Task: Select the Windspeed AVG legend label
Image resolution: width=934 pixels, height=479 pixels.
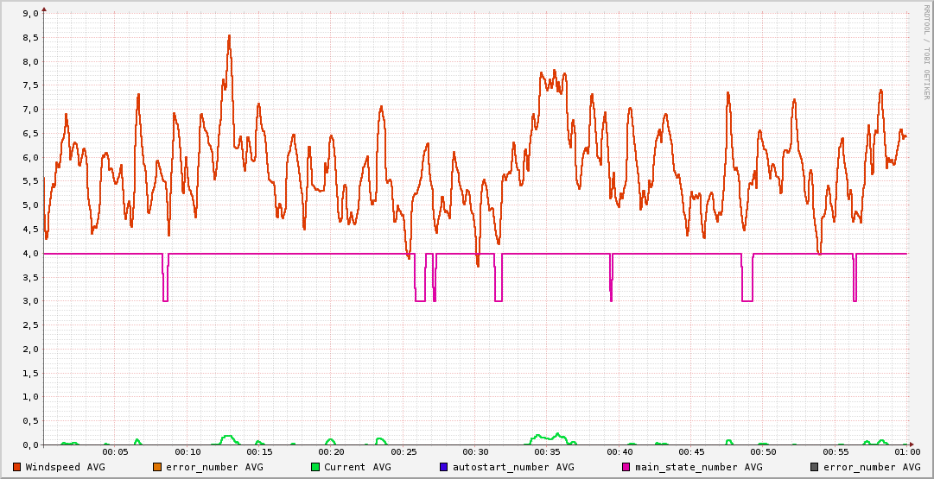Action: coord(65,467)
